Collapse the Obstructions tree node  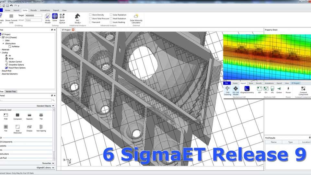click(x=3, y=43)
